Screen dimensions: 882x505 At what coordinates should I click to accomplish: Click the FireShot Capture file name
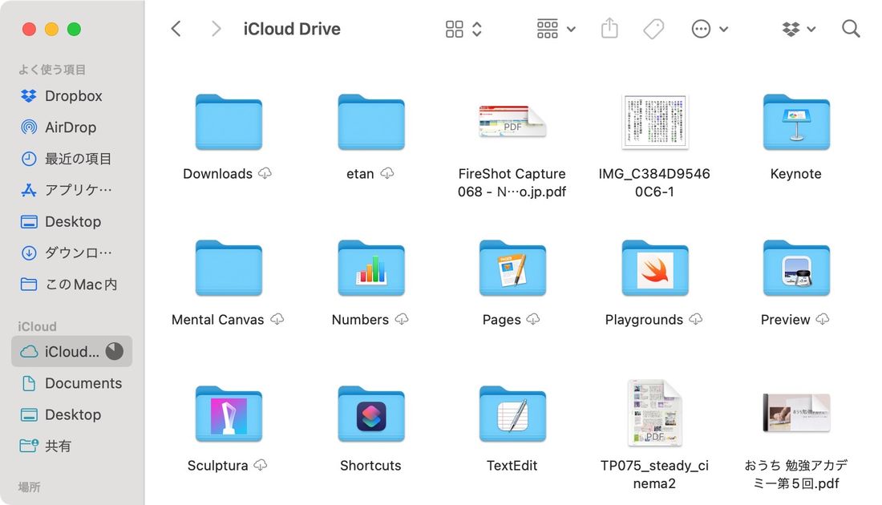coord(512,183)
